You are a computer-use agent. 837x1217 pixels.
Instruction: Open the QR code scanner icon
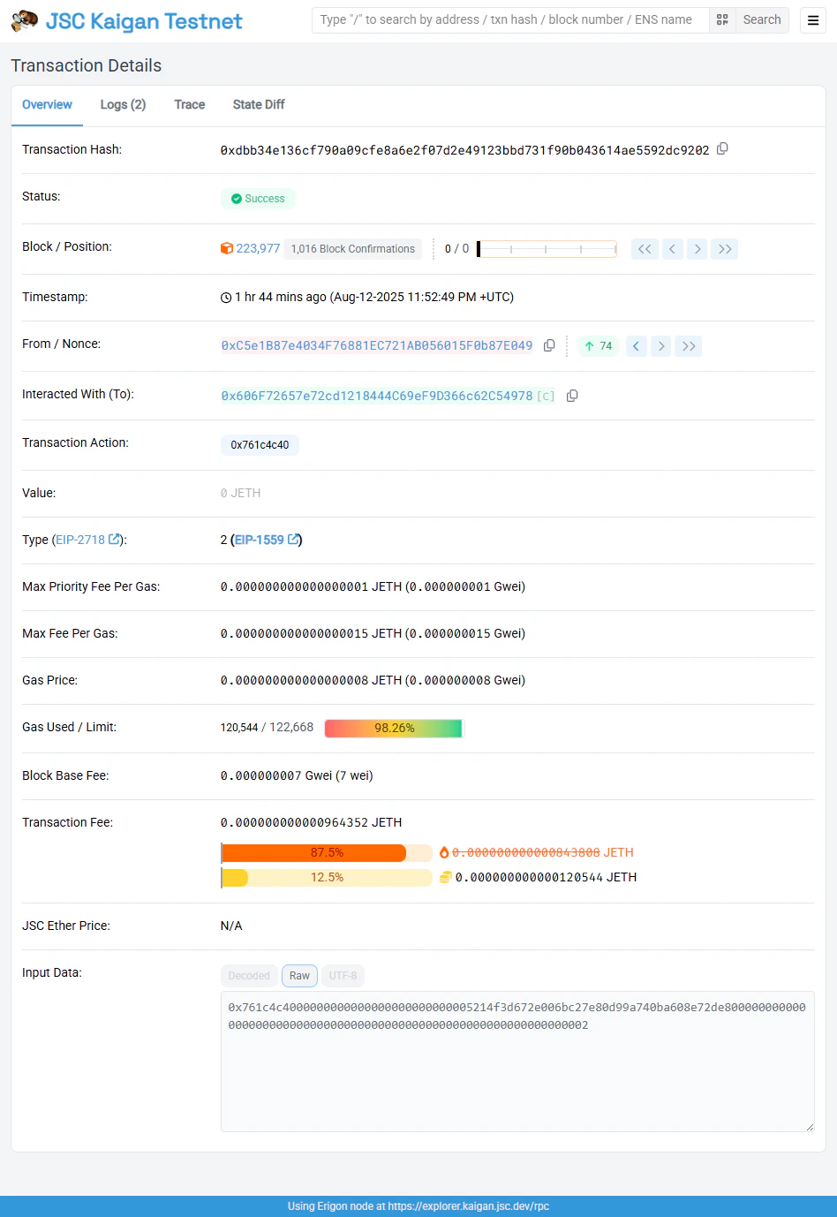(722, 19)
